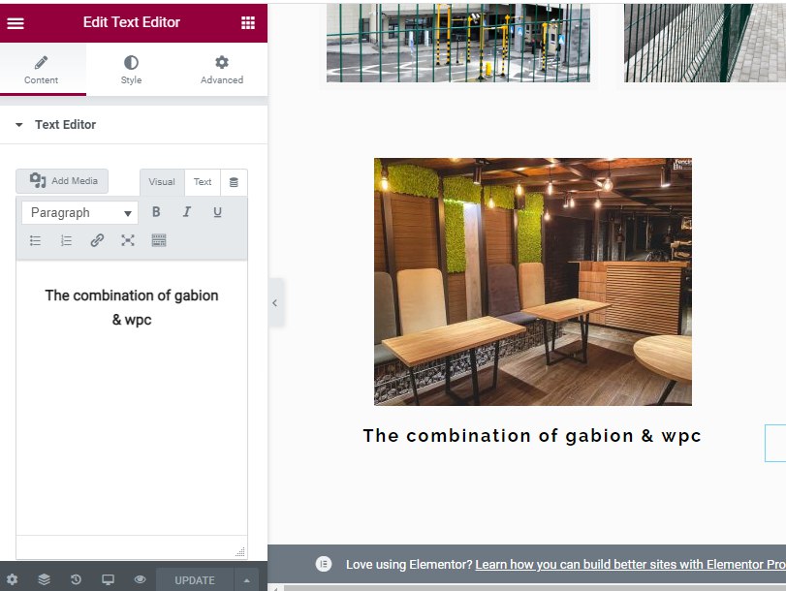Click the Elementor logo in the notice bar
The height and width of the screenshot is (591, 786).
324,564
